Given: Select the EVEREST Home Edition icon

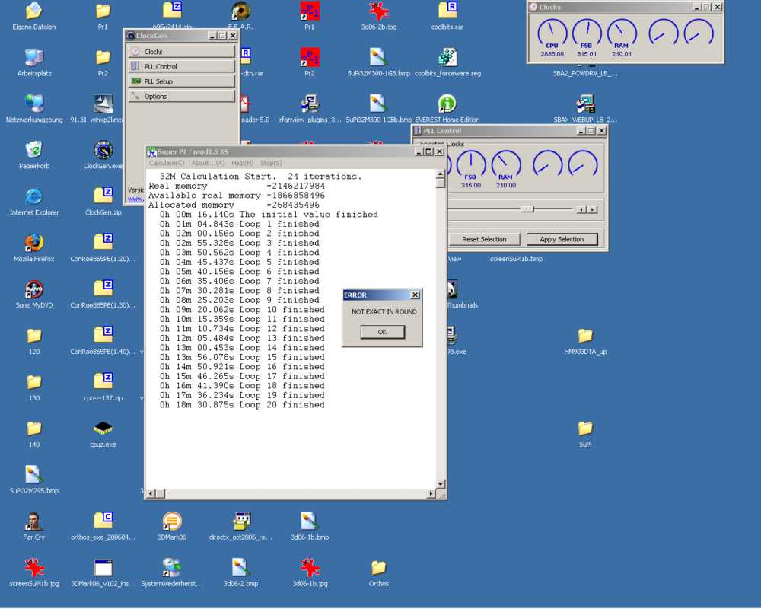Looking at the screenshot, I should (x=447, y=104).
